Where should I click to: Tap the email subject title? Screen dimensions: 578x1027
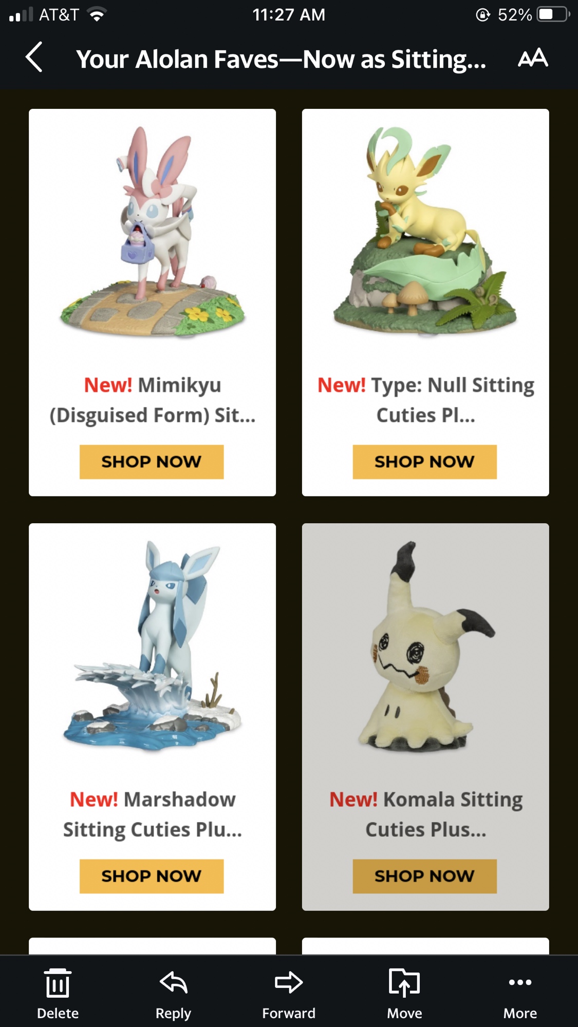(x=281, y=59)
